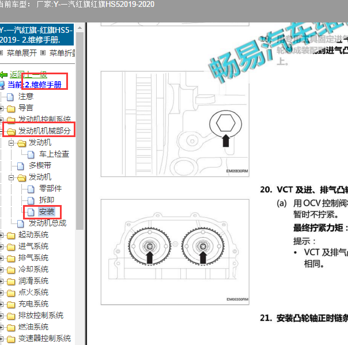Click the folder icon beside 导言
348x345 pixels.
(x=11, y=109)
